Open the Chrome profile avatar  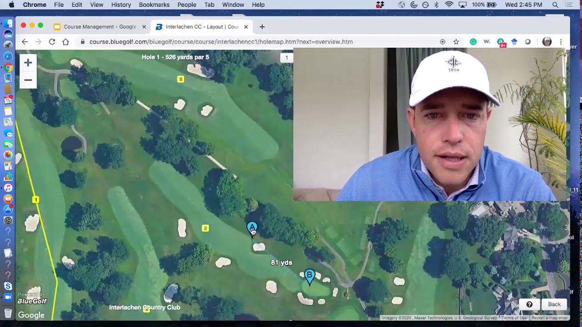(x=547, y=42)
